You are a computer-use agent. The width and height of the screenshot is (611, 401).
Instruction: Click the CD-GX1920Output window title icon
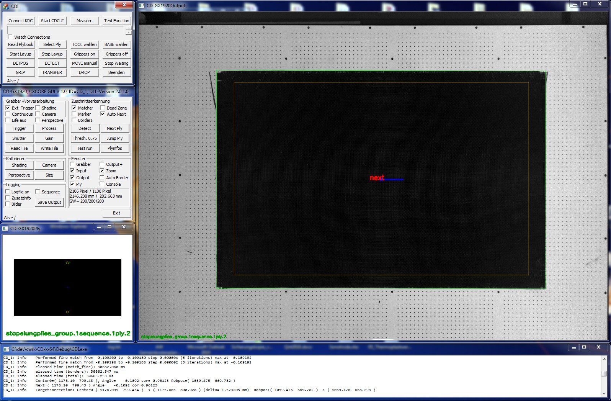(x=141, y=6)
